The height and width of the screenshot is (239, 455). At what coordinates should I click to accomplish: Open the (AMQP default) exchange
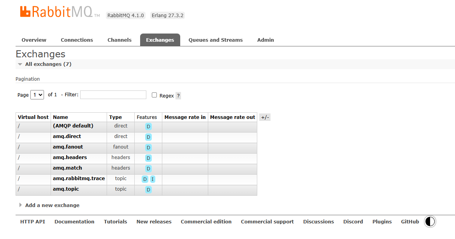[73, 126]
